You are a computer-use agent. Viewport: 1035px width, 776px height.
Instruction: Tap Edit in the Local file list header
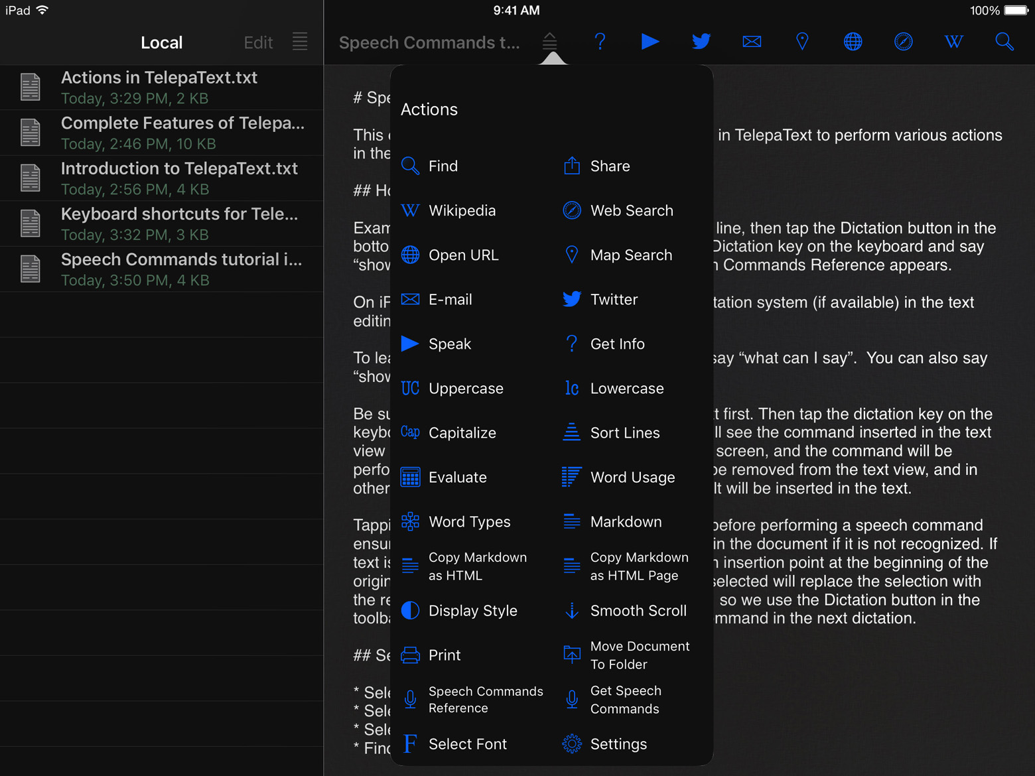click(258, 42)
